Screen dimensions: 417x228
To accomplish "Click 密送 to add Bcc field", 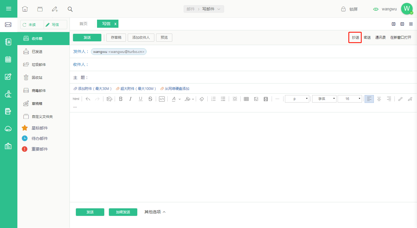I will click(367, 38).
